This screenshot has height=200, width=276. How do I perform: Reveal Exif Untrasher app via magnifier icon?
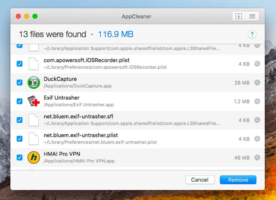(257, 101)
